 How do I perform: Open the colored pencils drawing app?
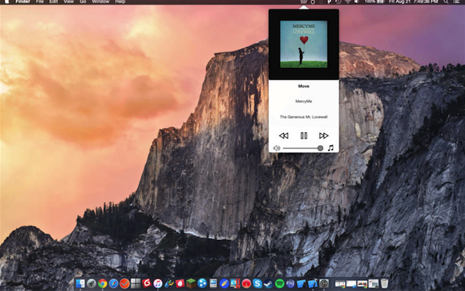pos(169,284)
